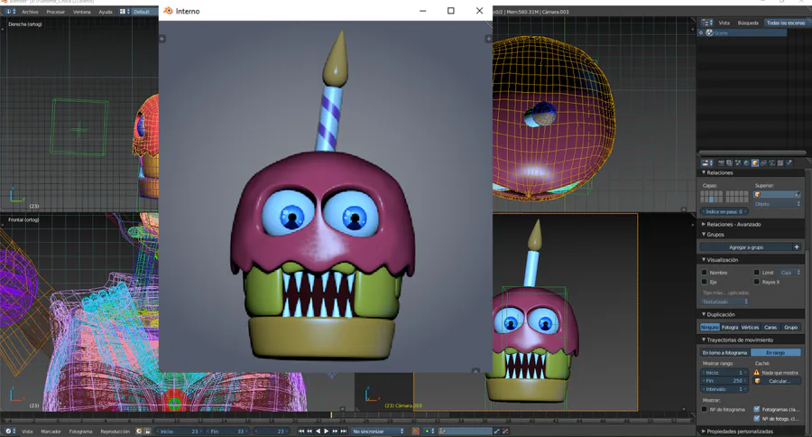Open the Physics properties tab icon
Image resolution: width=812 pixels, height=437 pixels.
(789, 163)
